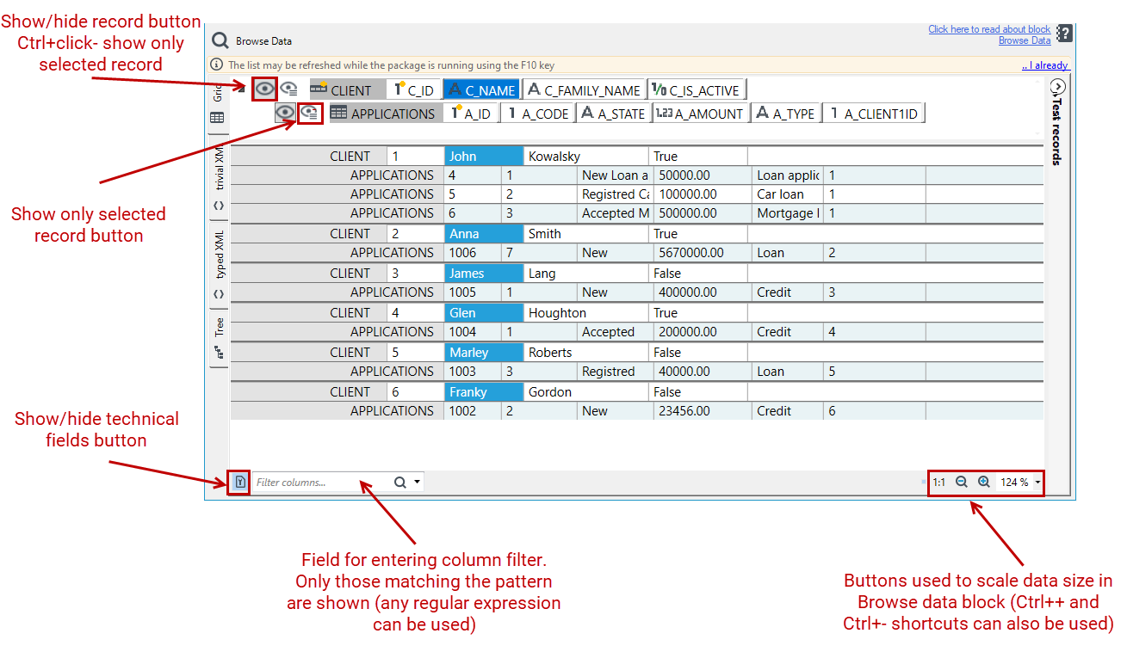Image resolution: width=1127 pixels, height=652 pixels.
Task: Click the 'Franky' name cell
Action: pyautogui.click(x=484, y=392)
